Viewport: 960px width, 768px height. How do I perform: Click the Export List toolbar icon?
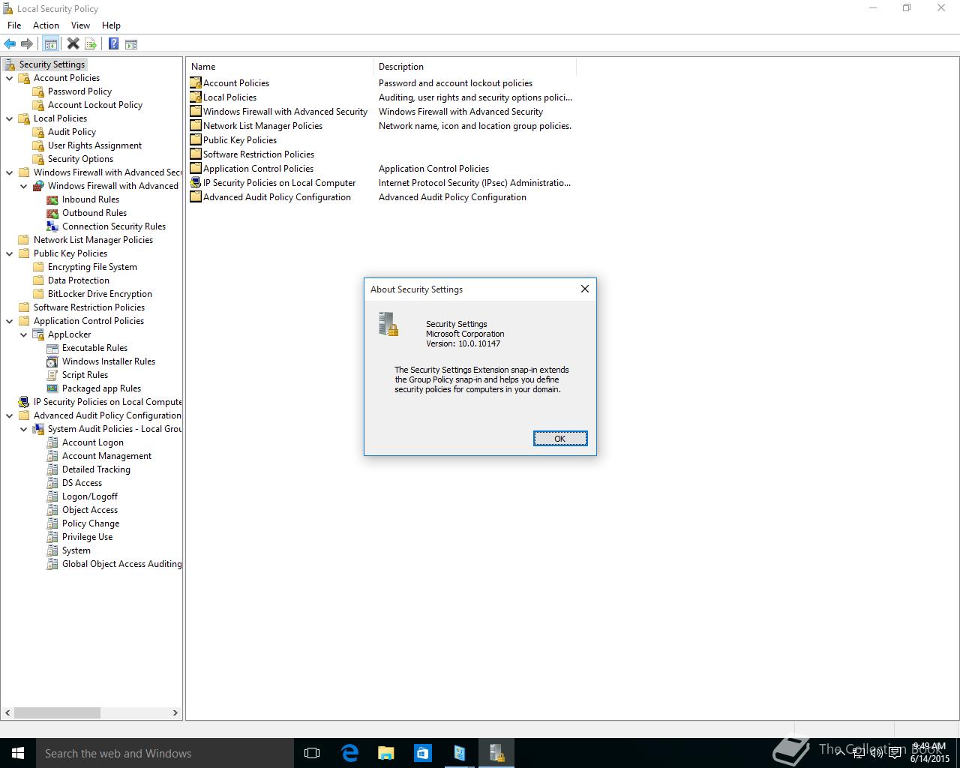click(91, 44)
